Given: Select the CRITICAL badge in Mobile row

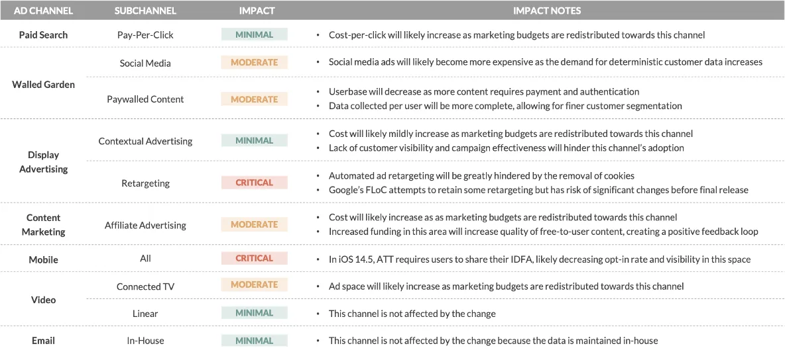Looking at the screenshot, I should coord(255,259).
